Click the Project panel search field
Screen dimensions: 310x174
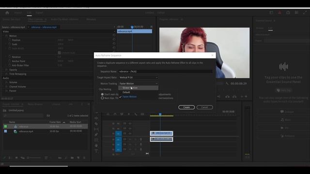(x=24, y=116)
